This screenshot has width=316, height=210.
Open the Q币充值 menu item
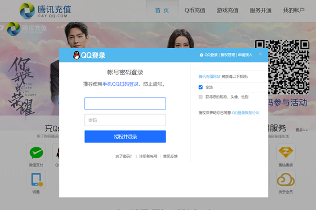tap(195, 10)
